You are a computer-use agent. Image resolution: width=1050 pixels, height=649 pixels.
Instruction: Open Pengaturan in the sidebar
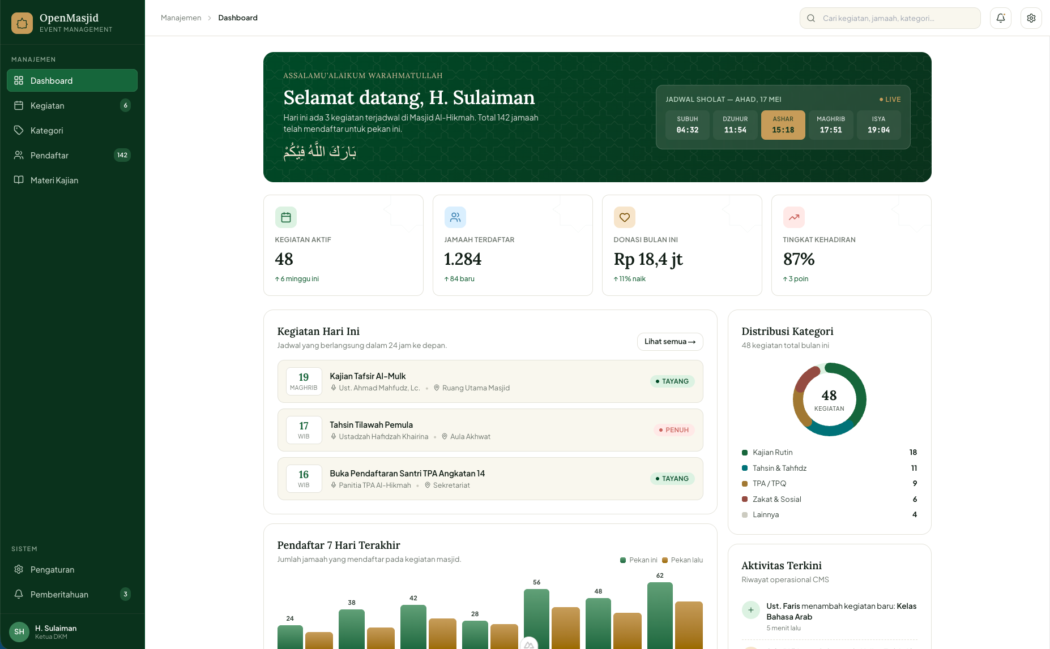pyautogui.click(x=72, y=569)
